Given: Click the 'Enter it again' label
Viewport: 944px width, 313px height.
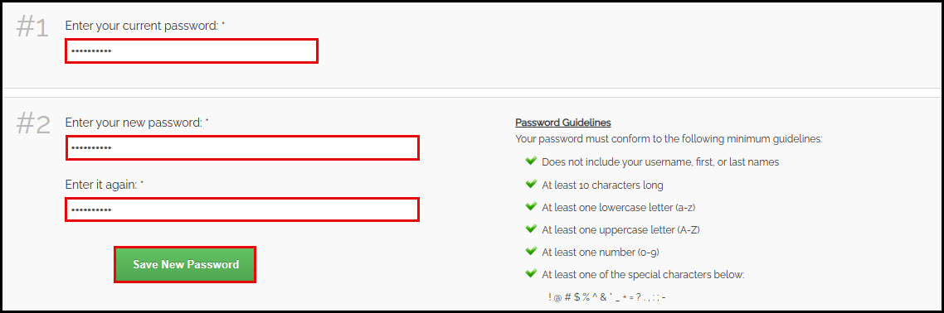Looking at the screenshot, I should click(x=105, y=185).
